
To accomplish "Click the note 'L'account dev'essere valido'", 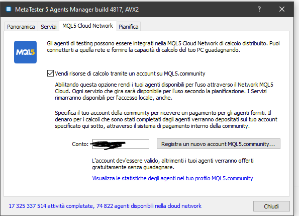I will coord(173,164).
